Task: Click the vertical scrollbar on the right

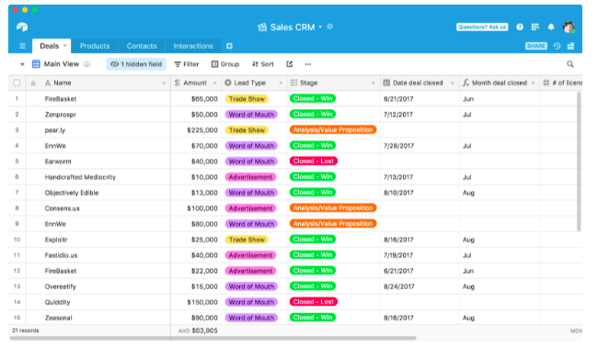Action: [579, 162]
